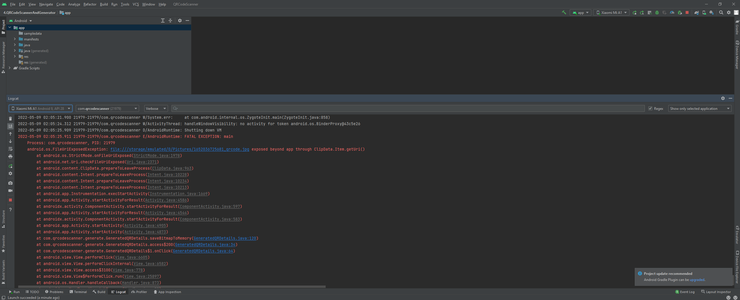
Task: Open the Build menu
Action: pos(104,4)
